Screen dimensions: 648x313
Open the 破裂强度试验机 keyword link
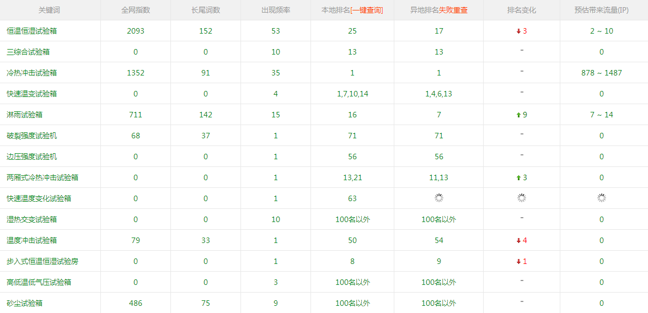[x=32, y=136]
